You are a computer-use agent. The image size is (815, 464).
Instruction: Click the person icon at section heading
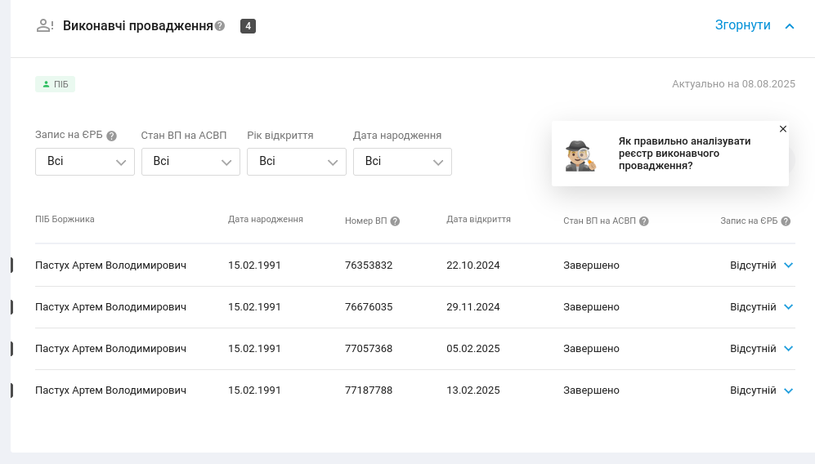[45, 26]
